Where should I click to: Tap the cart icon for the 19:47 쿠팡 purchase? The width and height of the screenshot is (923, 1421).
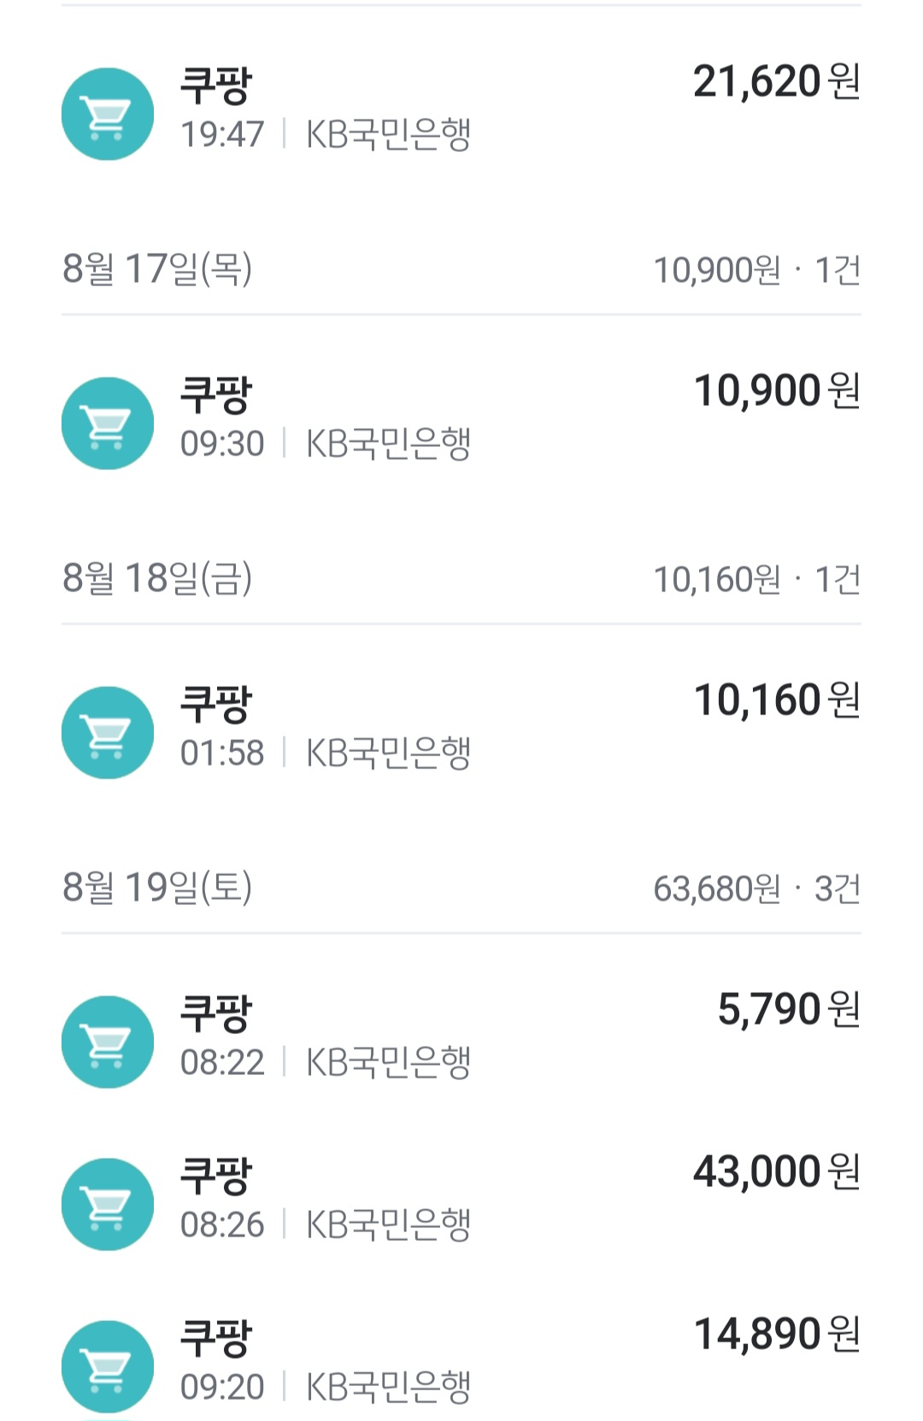[x=108, y=115]
